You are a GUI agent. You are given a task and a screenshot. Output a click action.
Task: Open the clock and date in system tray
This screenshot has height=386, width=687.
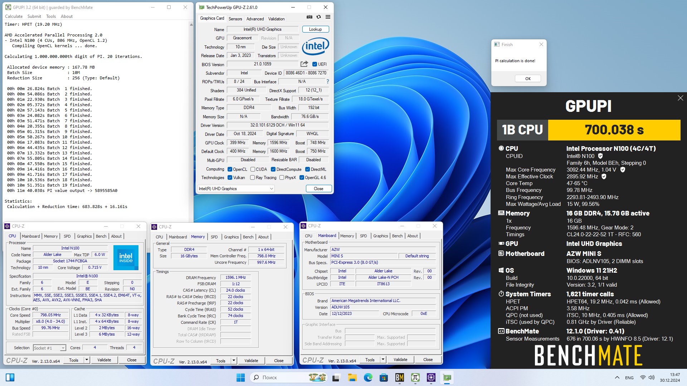(x=670, y=377)
